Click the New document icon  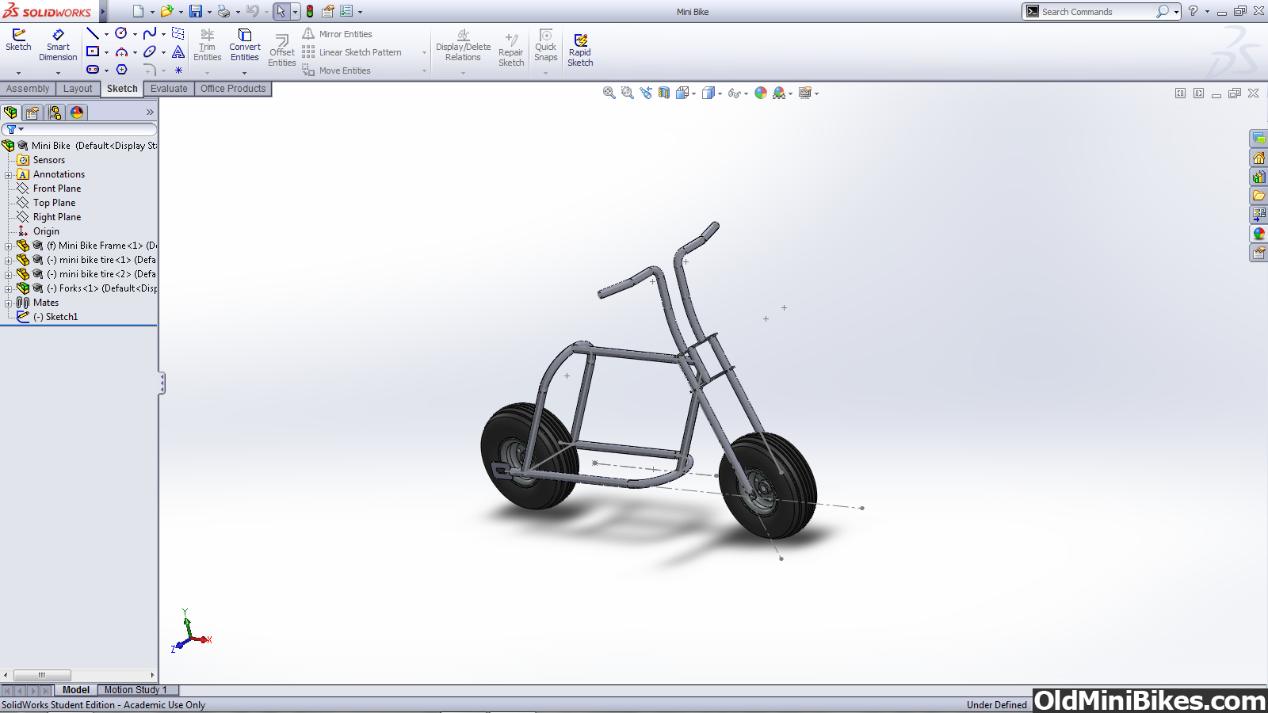click(x=138, y=11)
